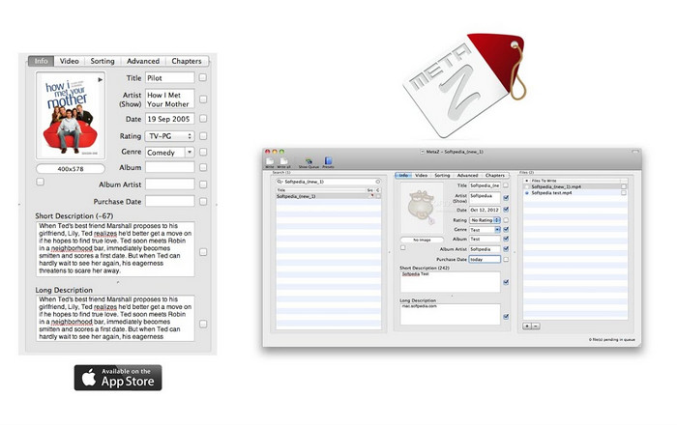Viewport: 677px width, 426px height.
Task: Toggle the checkbox beside 19 Sep 2005
Action: coord(203,119)
